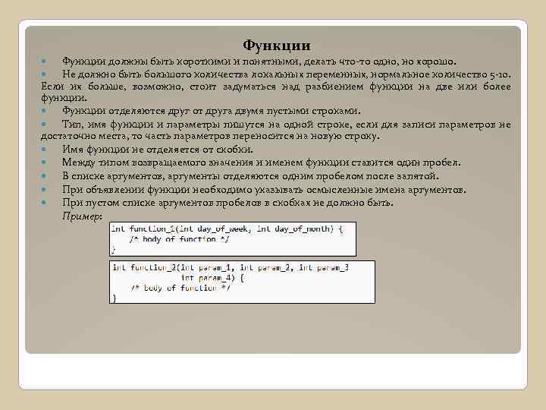546x410 pixels.
Task: Click the line "Если их больше, возможно, стоит задуматься"
Action: [276, 87]
